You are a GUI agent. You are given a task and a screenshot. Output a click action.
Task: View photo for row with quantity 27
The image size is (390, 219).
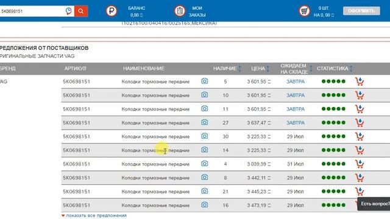coord(205,122)
